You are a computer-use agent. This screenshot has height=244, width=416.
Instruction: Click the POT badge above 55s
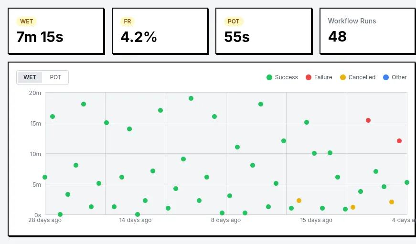click(x=234, y=21)
